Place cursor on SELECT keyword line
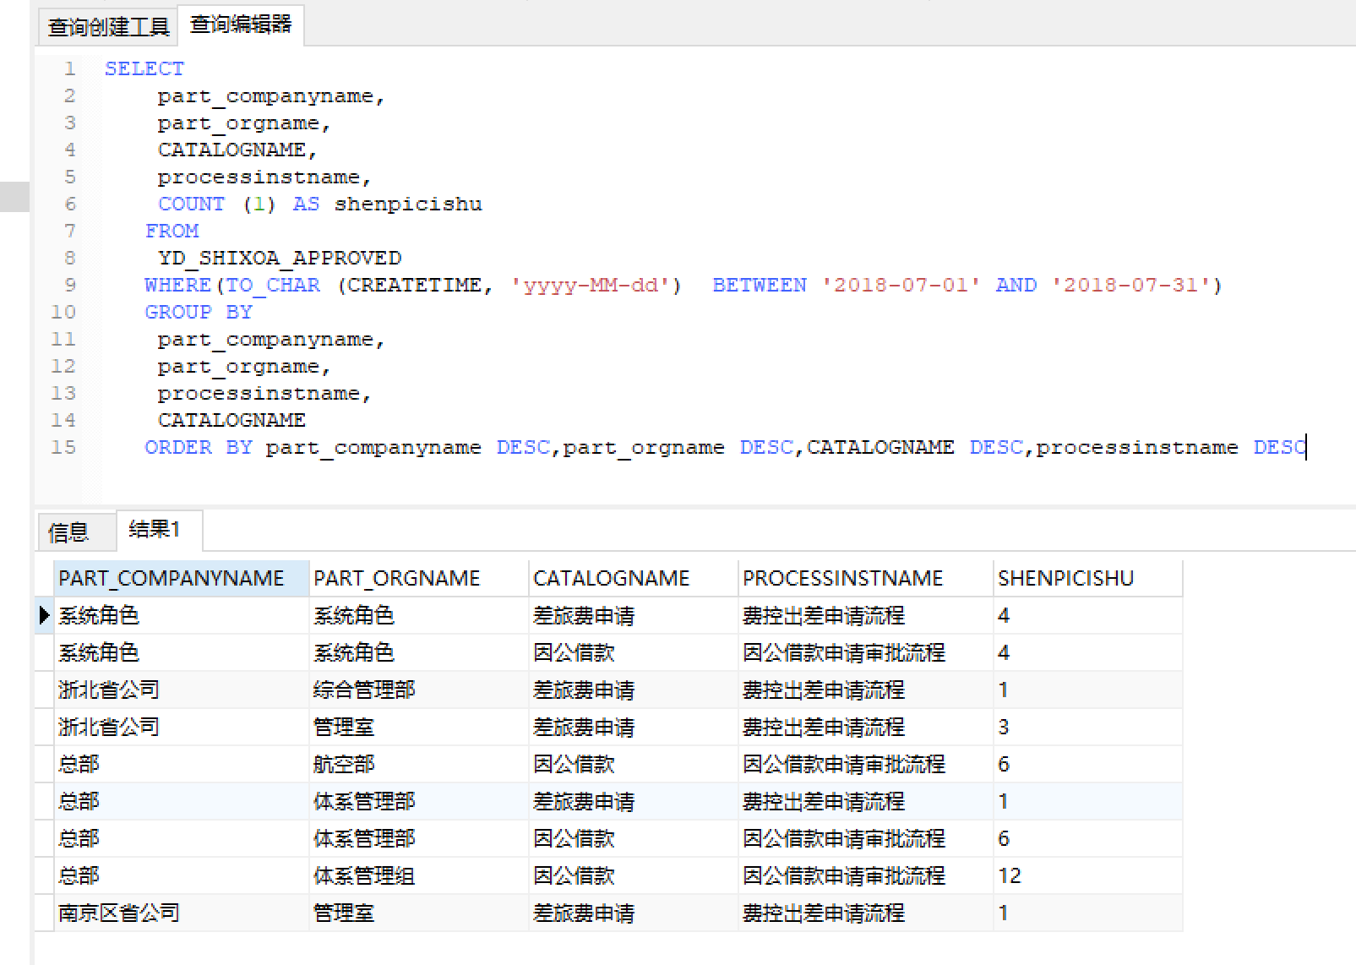 pyautogui.click(x=144, y=68)
